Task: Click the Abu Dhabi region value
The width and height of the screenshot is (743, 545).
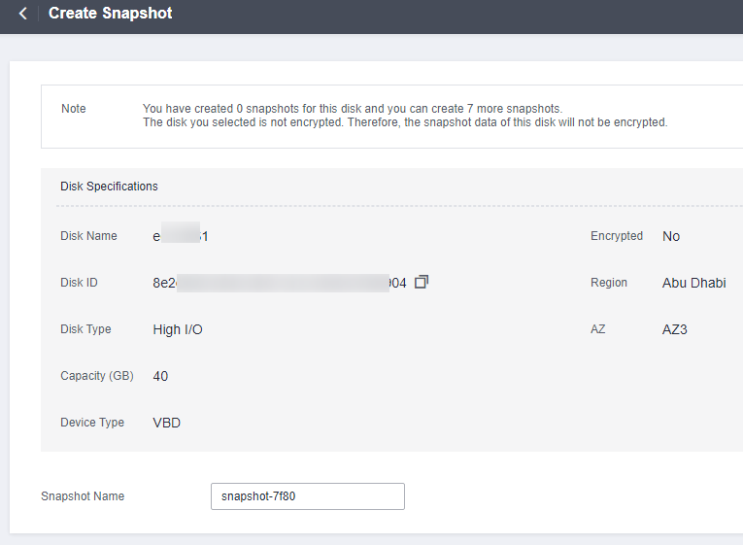Action: point(693,283)
